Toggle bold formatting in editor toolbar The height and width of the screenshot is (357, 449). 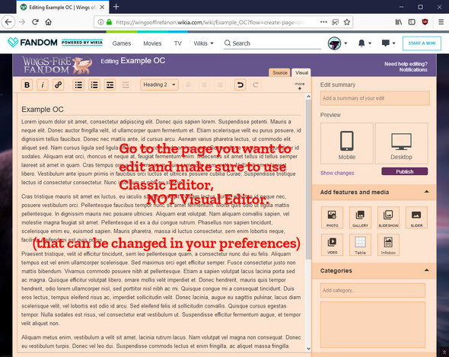click(x=27, y=84)
